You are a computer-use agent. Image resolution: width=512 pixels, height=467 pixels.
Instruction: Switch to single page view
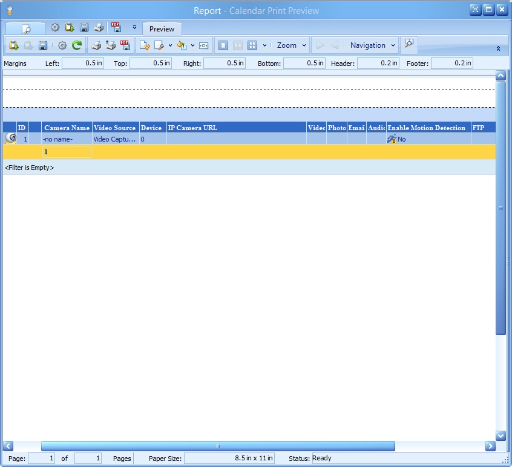tap(223, 45)
